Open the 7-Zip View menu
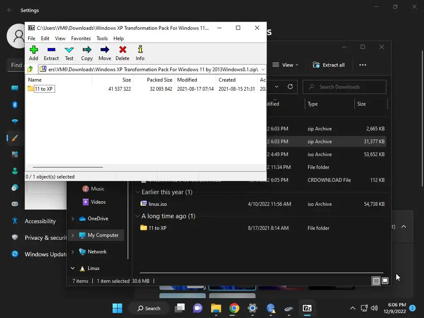The width and height of the screenshot is (424, 318). point(60,39)
